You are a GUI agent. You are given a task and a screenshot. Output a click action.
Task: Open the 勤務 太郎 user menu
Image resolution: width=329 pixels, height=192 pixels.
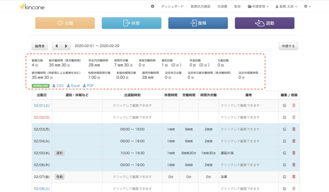(x=286, y=6)
